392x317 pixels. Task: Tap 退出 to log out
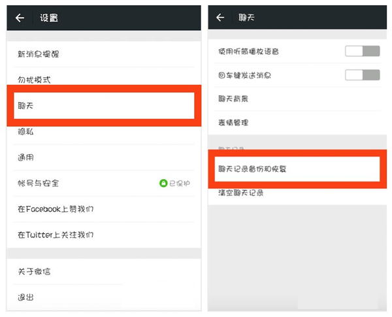[104, 297]
